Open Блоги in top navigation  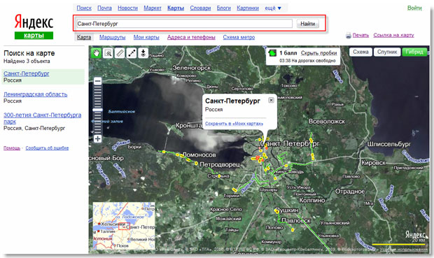tap(223, 8)
